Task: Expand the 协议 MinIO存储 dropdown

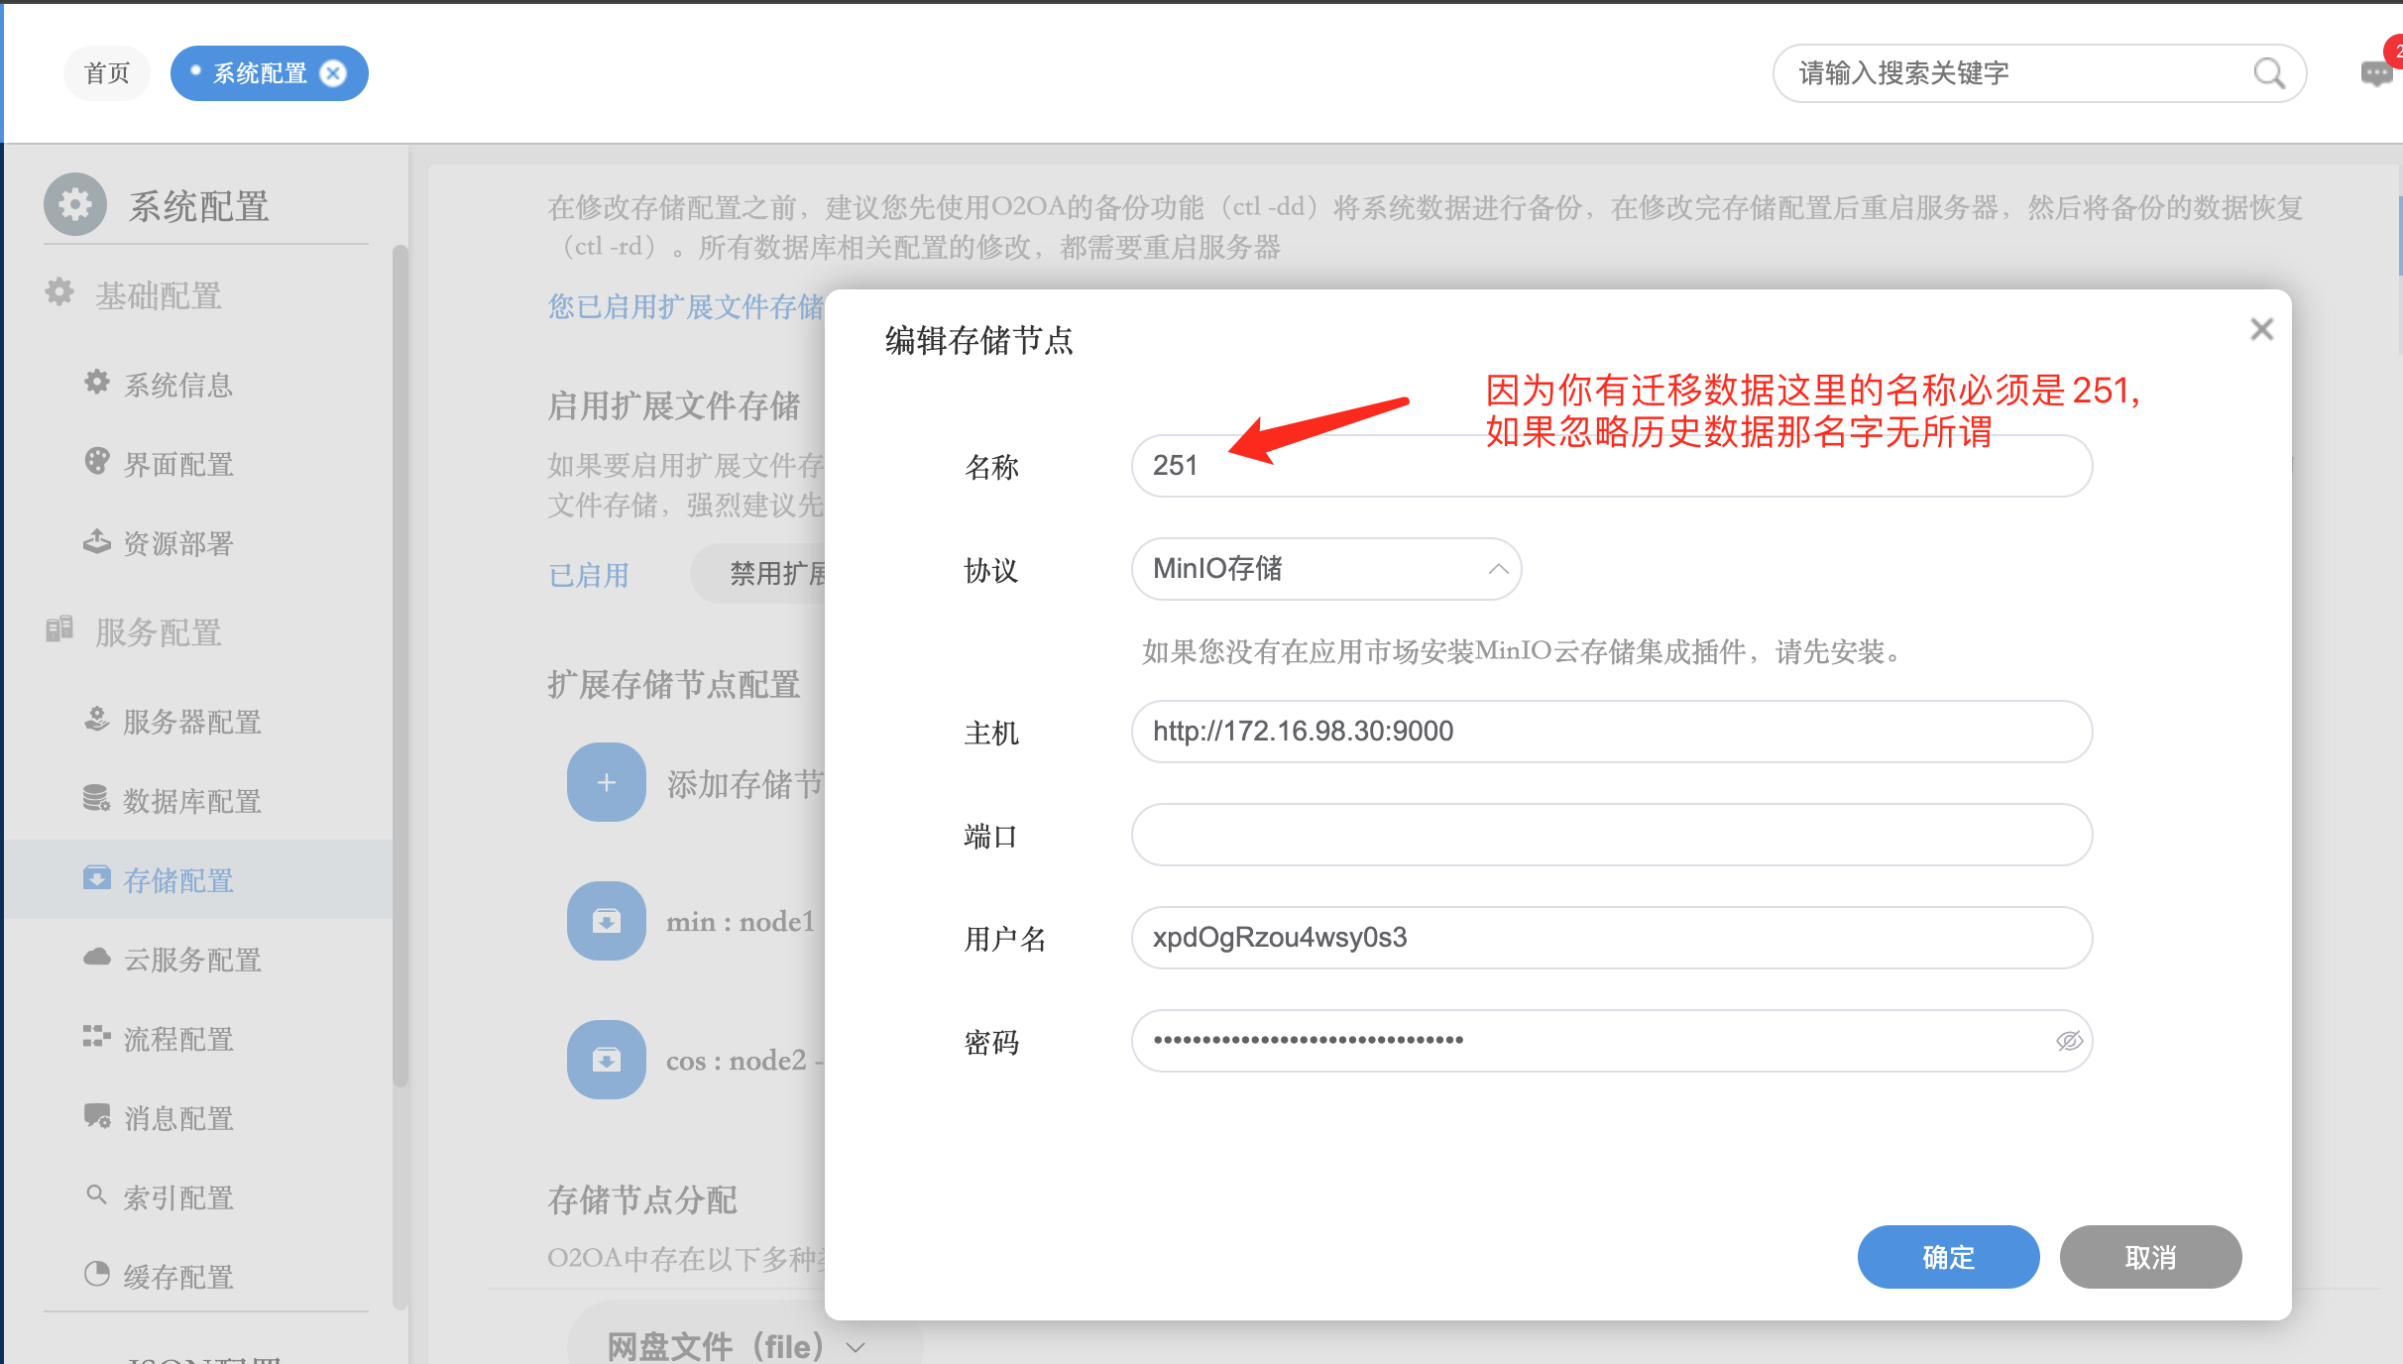Action: click(x=1325, y=569)
